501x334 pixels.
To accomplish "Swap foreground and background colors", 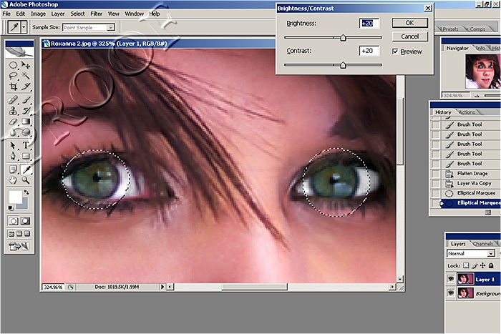I will (x=26, y=192).
